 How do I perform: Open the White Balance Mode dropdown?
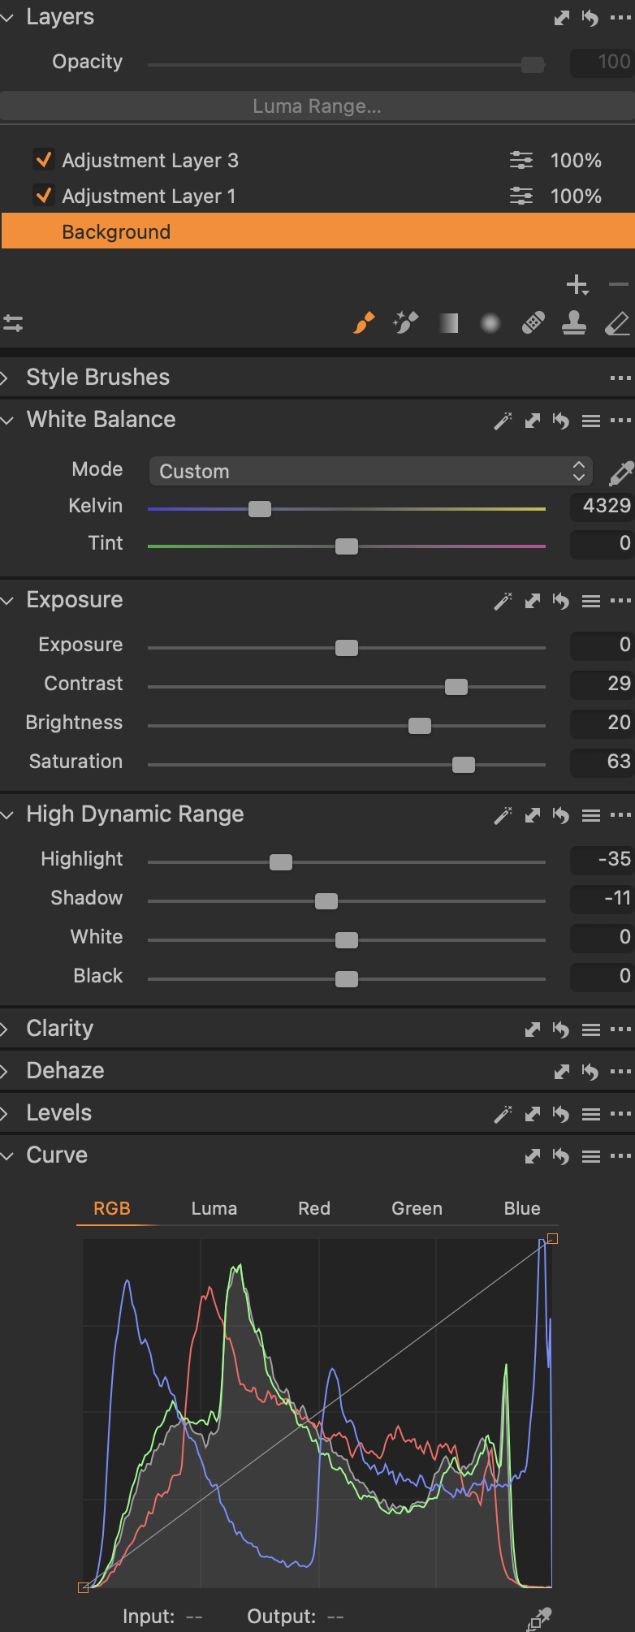(371, 472)
